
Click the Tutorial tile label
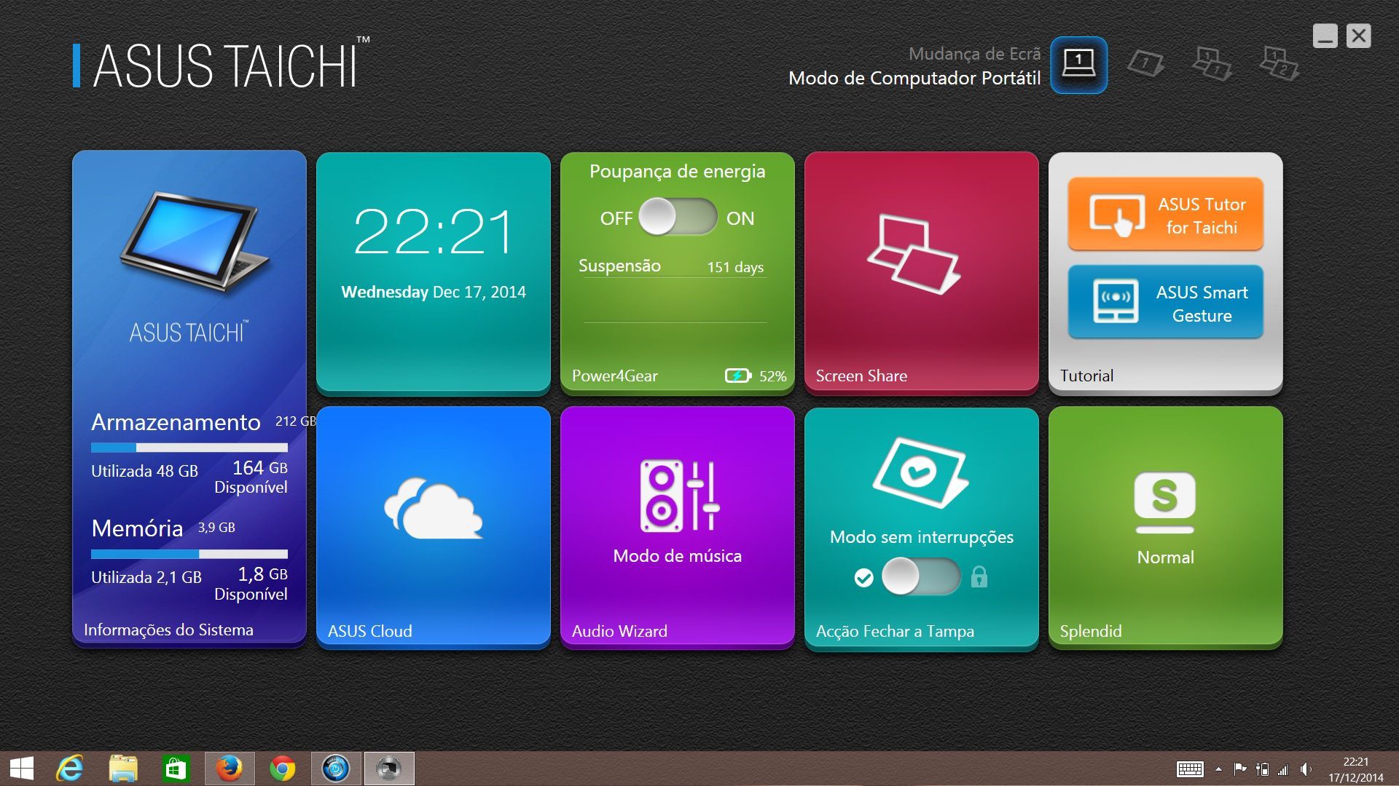[1086, 376]
